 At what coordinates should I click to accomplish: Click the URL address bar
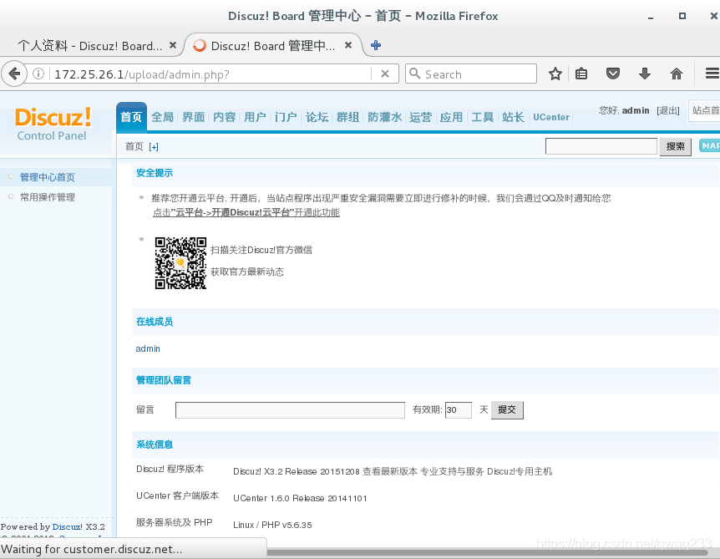tap(211, 74)
